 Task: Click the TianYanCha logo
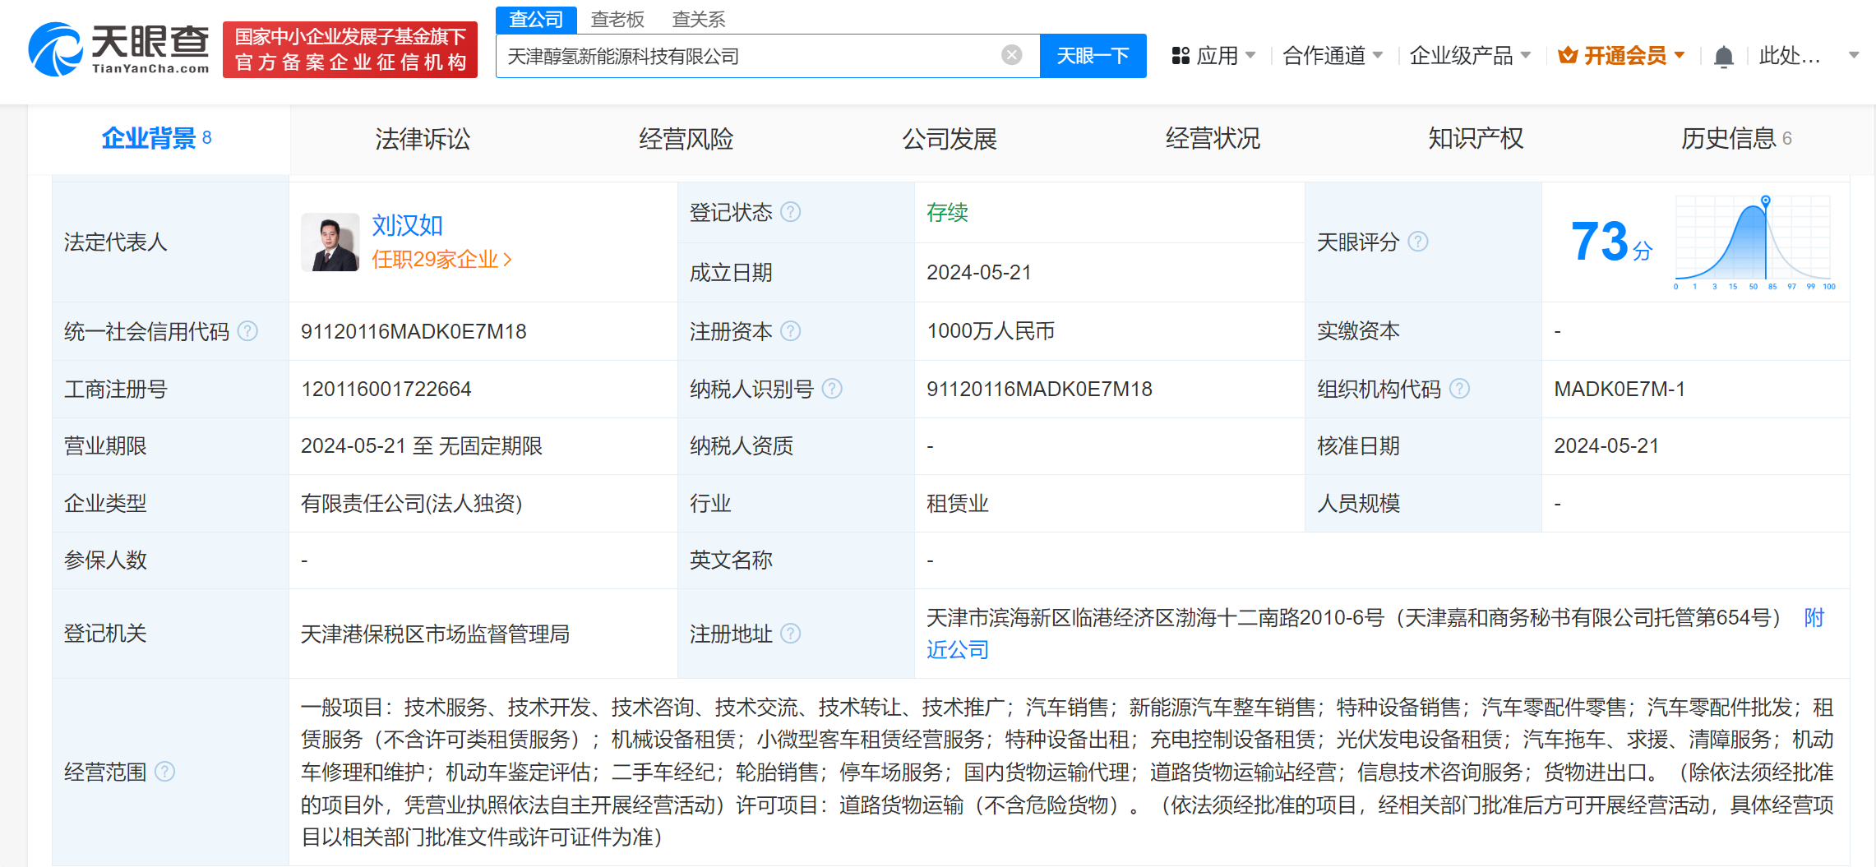pyautogui.click(x=119, y=49)
